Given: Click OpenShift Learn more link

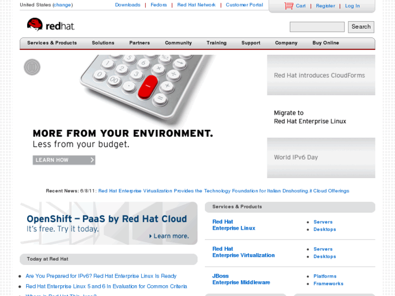Looking at the screenshot, I should coord(169,236).
